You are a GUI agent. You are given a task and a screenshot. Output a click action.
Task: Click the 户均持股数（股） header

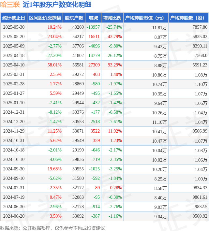[188, 18]
